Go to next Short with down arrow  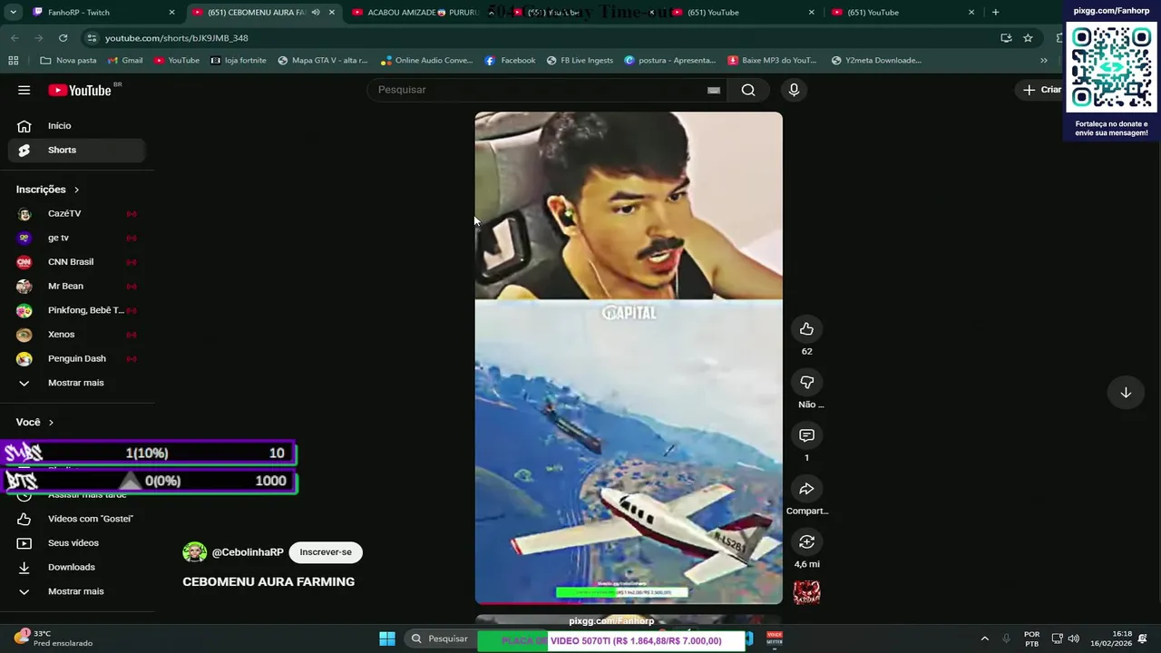tap(1126, 393)
